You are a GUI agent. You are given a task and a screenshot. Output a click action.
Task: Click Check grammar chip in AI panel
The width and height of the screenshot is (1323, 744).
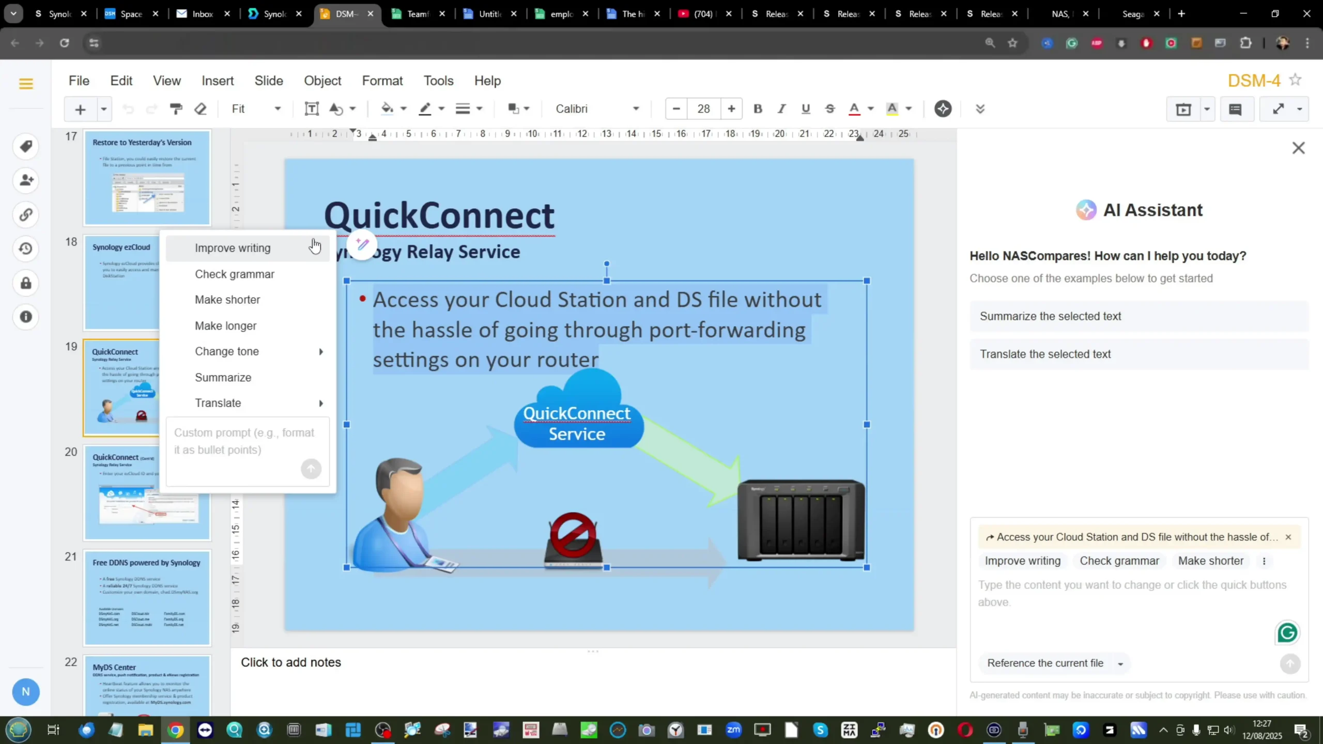(x=1119, y=561)
